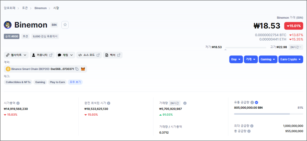The width and height of the screenshot is (307, 141).
Task: Click the info icon beside 유통 공급량
Action: 252,102
